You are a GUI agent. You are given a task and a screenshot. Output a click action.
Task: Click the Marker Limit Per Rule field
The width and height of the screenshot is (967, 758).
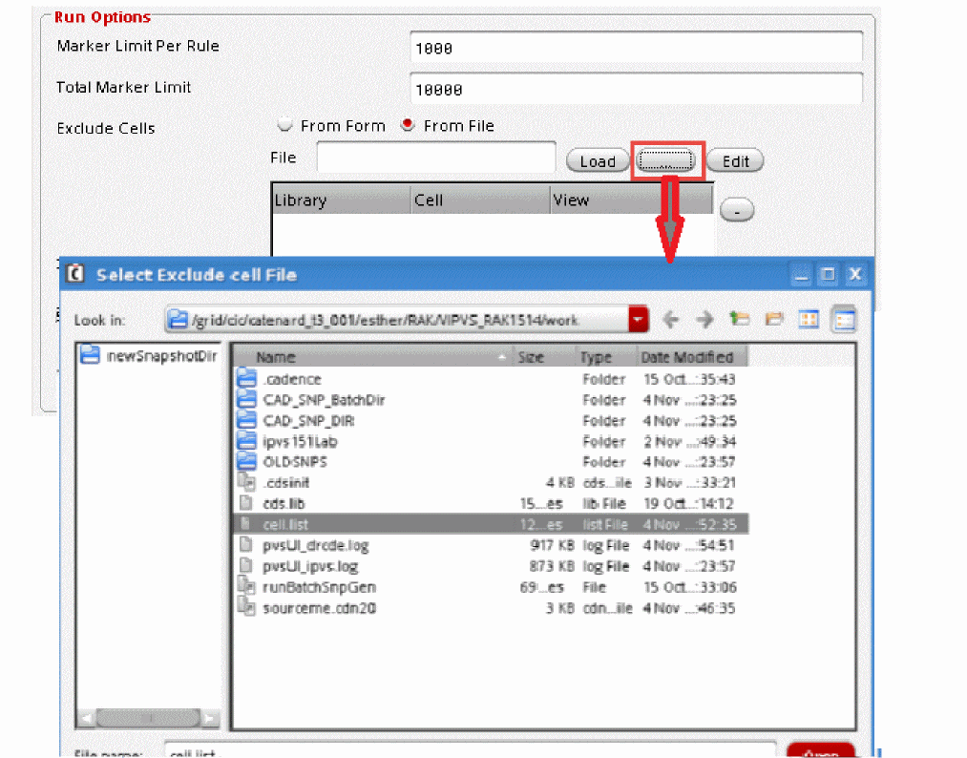[x=636, y=48]
